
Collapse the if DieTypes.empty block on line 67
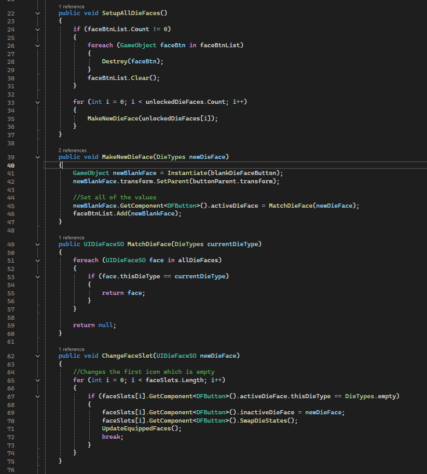point(37,397)
